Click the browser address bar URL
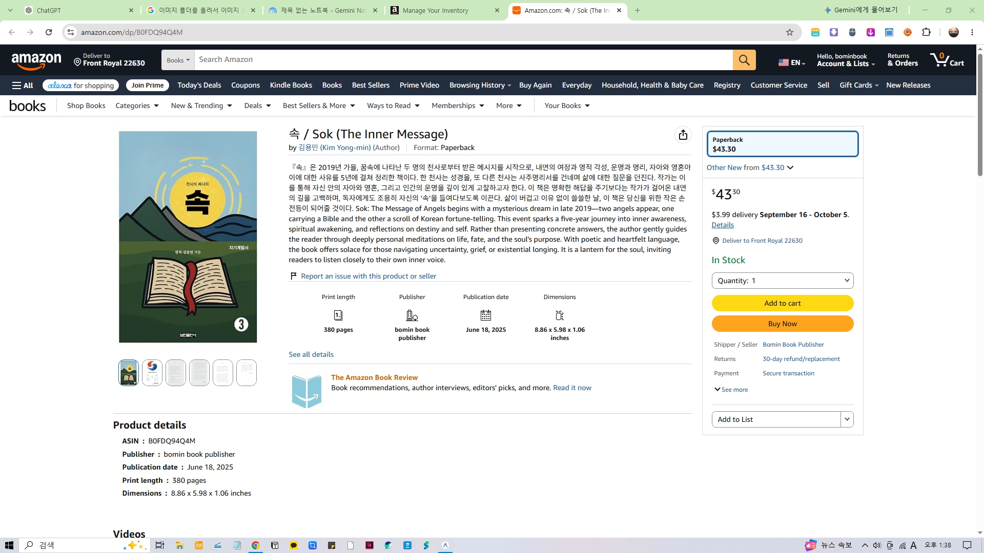This screenshot has width=984, height=553. coord(132,32)
